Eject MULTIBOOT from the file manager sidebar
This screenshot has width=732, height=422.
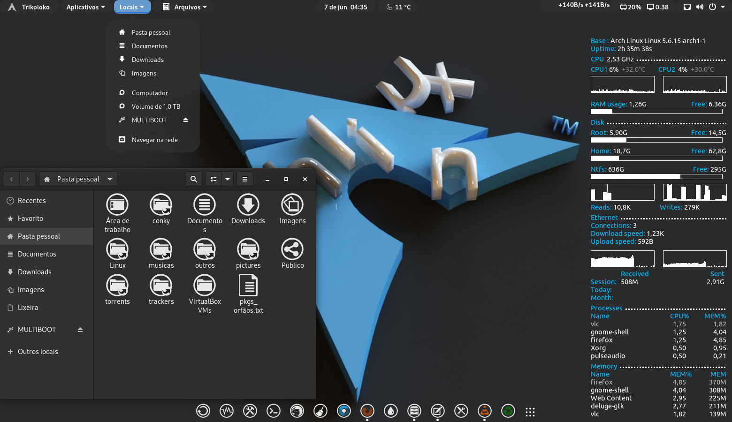pyautogui.click(x=80, y=330)
